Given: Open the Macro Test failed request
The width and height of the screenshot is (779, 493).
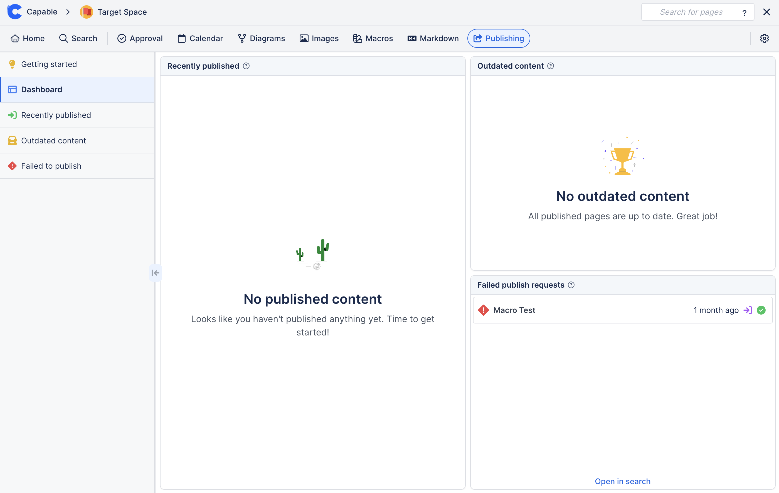Looking at the screenshot, I should 514,310.
